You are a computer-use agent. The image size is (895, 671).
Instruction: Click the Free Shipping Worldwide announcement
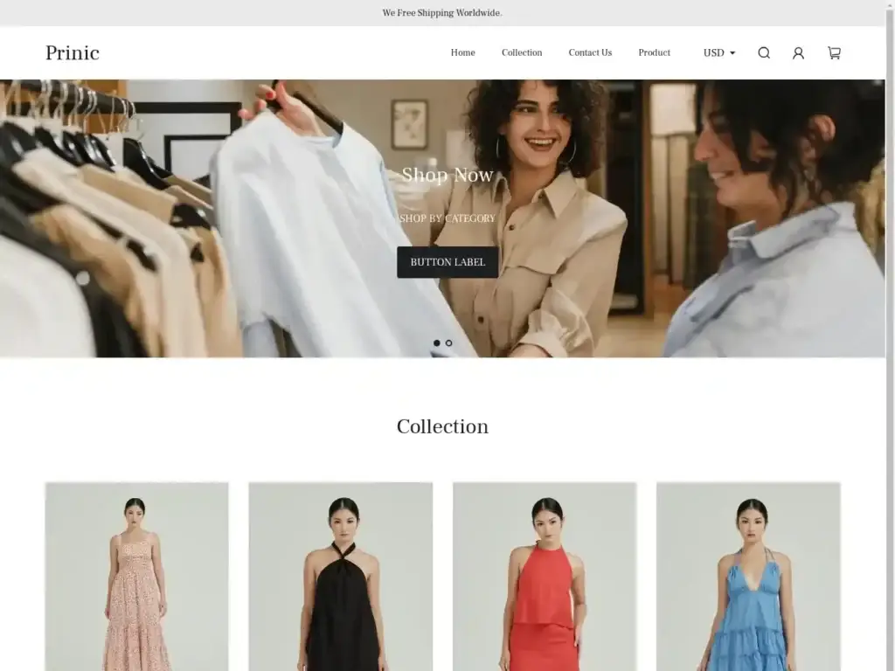[442, 13]
